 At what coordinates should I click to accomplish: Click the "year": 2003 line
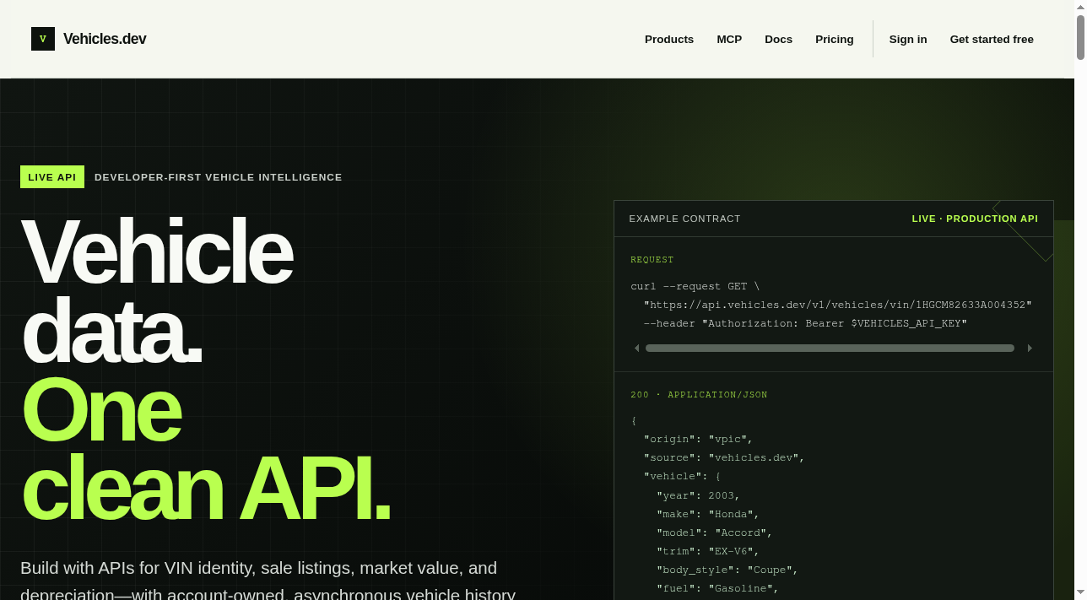[x=699, y=495]
